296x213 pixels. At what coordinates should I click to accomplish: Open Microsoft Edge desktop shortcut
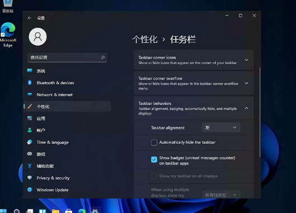pos(8,35)
